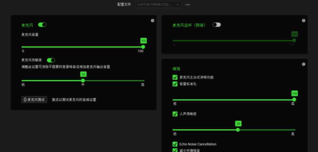Click the help icon in the 增强 panel
The height and width of the screenshot is (152, 318).
(x=304, y=64)
